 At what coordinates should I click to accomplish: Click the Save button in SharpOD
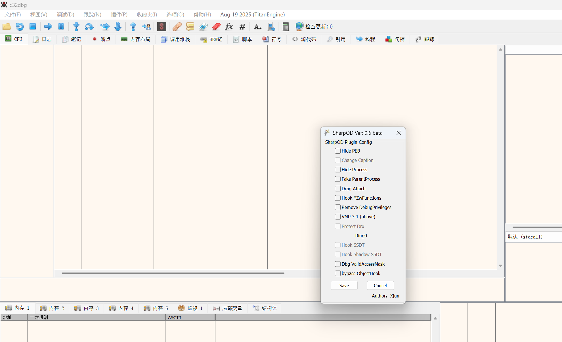pyautogui.click(x=344, y=286)
